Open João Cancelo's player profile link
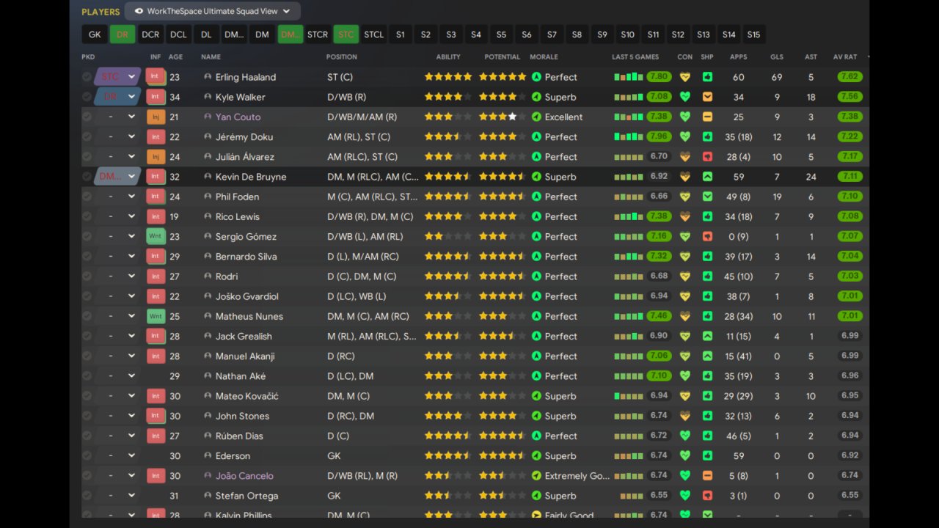Screen dimensions: 939x528 tap(244, 475)
